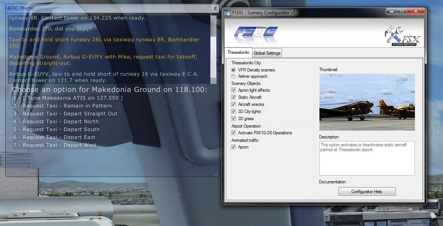Select VFR Density scenery option
This screenshot has width=443, height=226.
pyautogui.click(x=234, y=70)
